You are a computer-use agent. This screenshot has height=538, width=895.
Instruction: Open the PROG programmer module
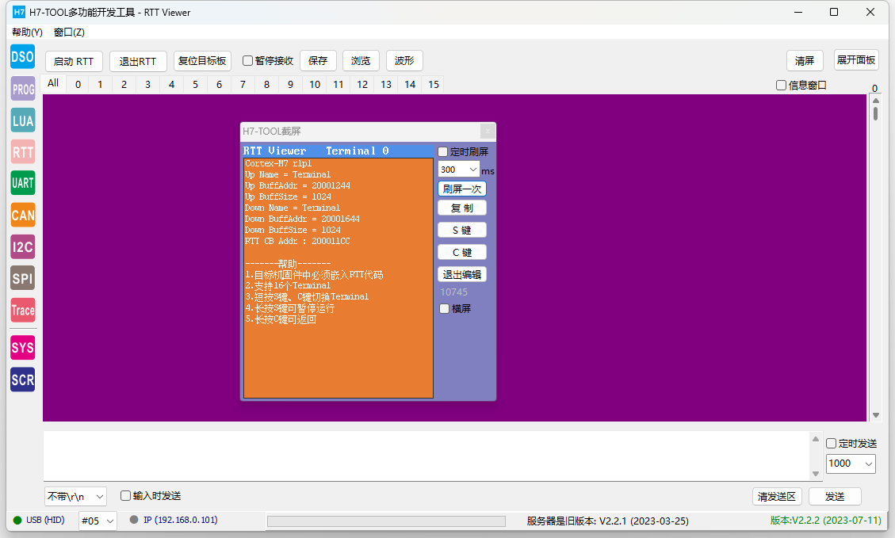point(23,89)
